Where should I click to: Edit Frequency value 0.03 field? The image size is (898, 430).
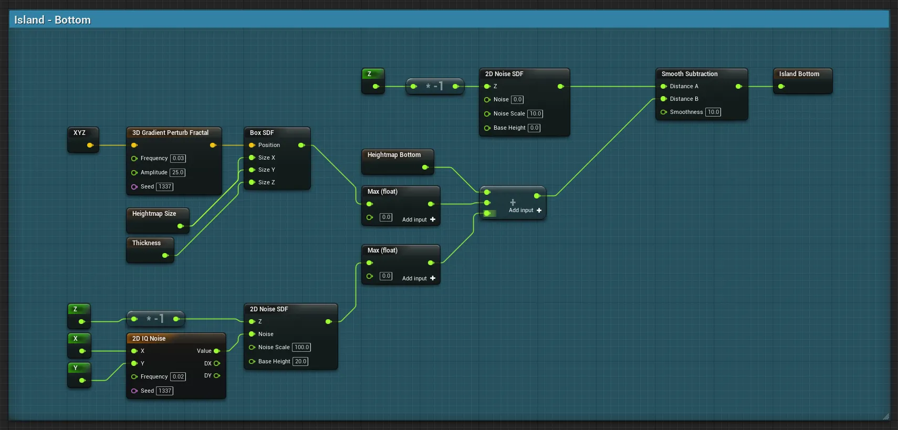(x=178, y=159)
